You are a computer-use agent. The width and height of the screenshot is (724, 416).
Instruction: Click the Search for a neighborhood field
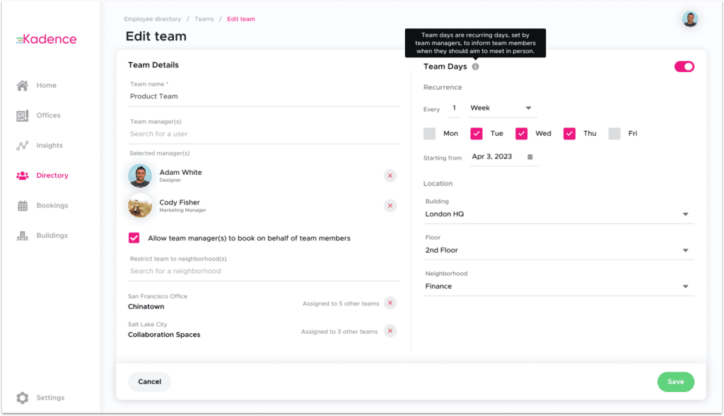point(264,272)
